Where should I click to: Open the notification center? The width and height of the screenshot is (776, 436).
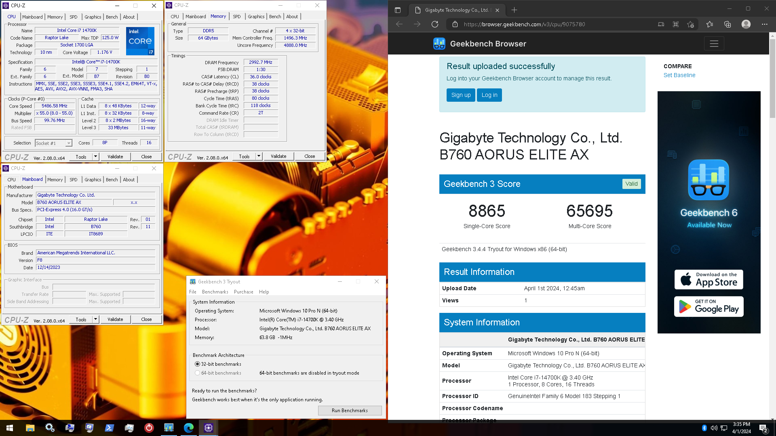coord(763,428)
